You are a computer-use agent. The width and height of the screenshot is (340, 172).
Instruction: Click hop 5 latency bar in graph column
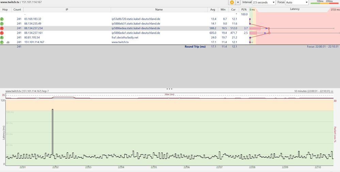[253, 33]
